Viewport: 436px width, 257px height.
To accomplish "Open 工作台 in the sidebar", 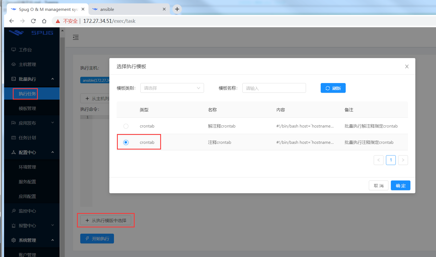I will [32, 50].
